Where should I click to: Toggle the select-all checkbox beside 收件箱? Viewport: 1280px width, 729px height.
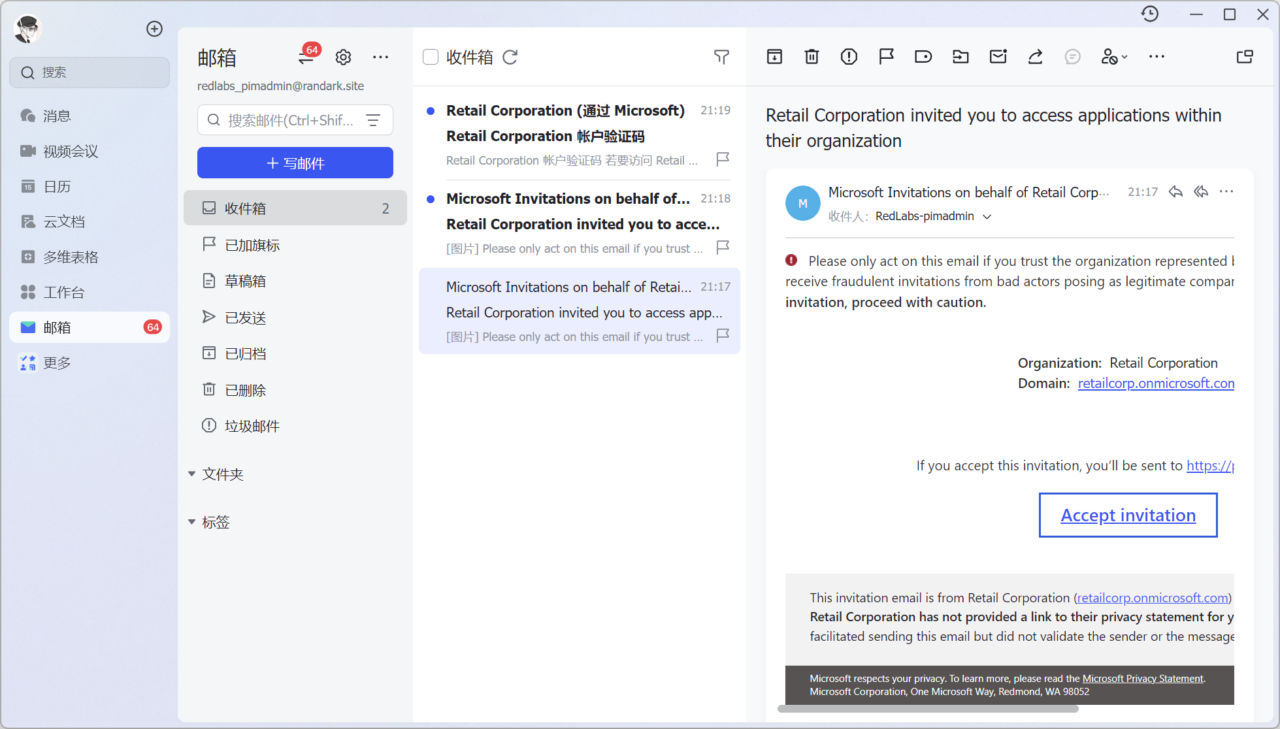tap(431, 57)
